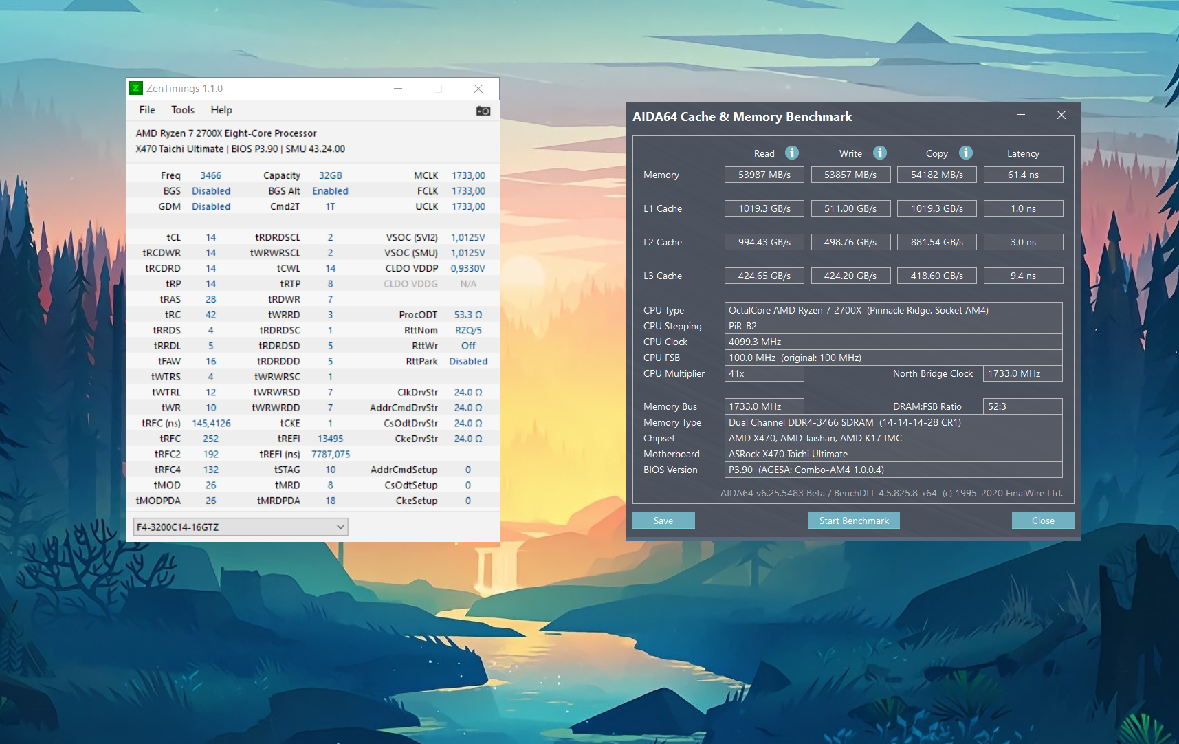Close the AIDA64 window with the X icon
The image size is (1179, 744).
(x=1061, y=115)
